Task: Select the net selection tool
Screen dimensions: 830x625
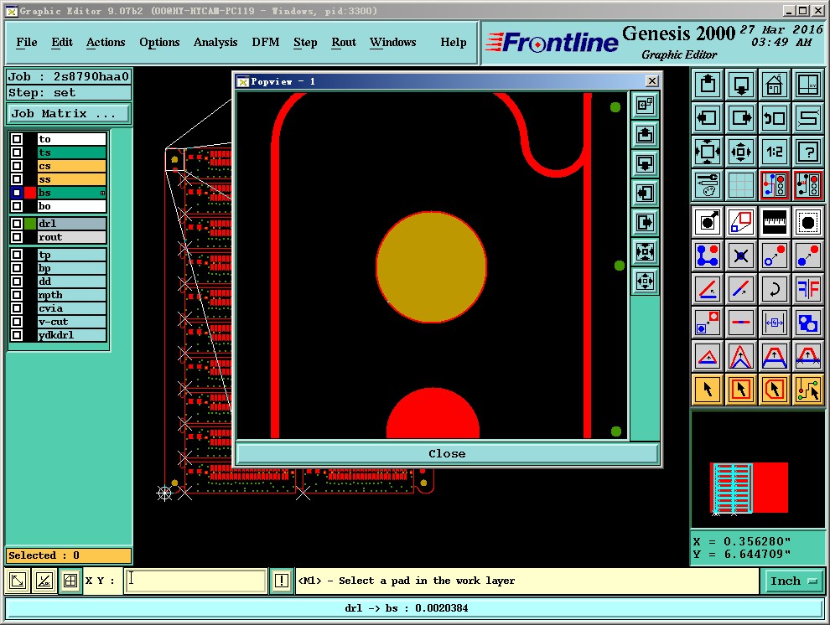Action: point(807,390)
